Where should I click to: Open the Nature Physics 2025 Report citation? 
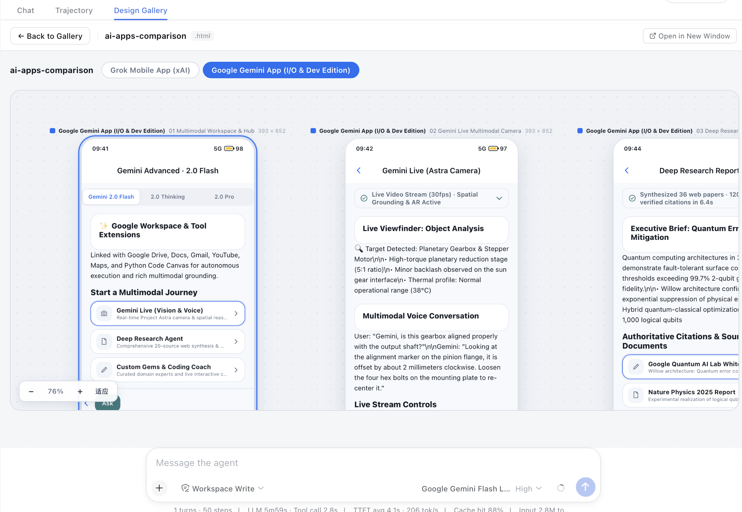click(681, 395)
